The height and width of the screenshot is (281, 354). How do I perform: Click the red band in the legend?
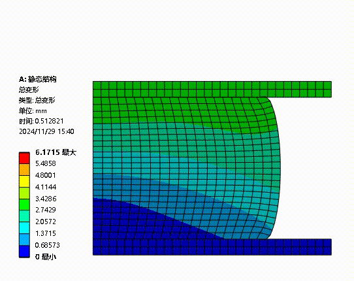(x=24, y=158)
